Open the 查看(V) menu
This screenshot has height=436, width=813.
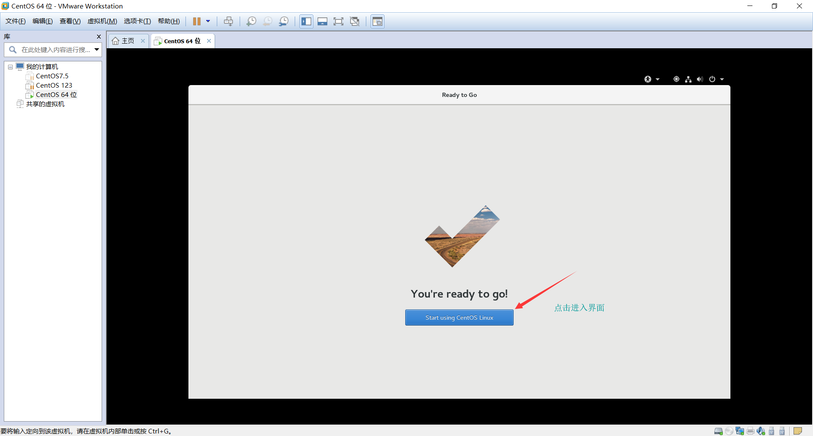pos(70,21)
